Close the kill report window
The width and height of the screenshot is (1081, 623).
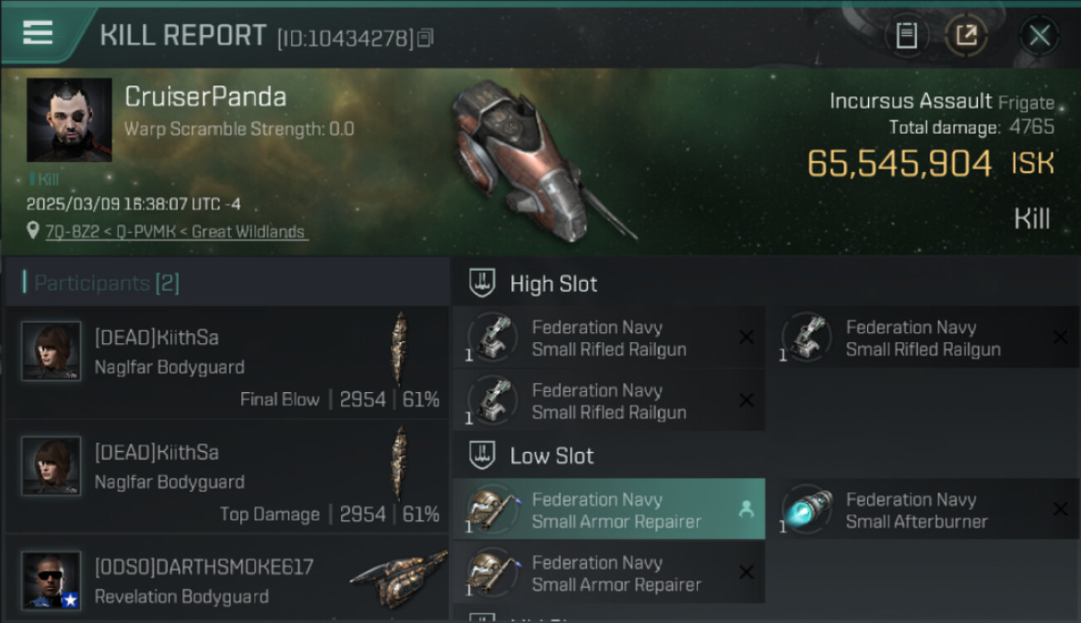1039,35
